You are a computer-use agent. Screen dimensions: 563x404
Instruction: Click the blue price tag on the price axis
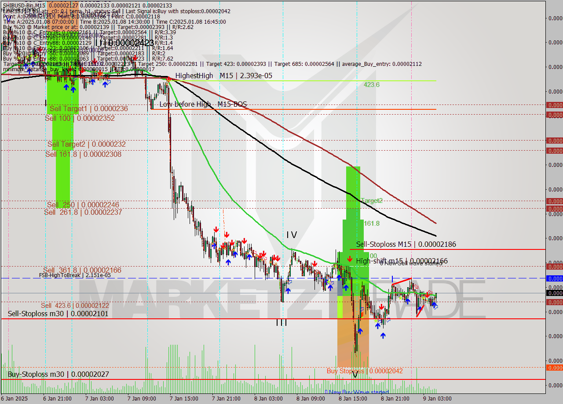pos(554,278)
